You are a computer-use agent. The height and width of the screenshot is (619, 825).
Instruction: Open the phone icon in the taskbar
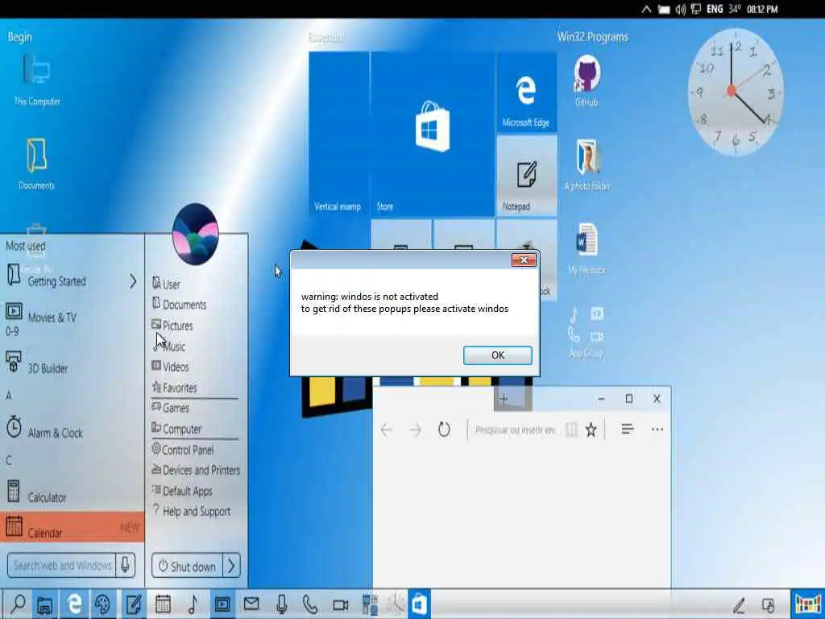(310, 604)
